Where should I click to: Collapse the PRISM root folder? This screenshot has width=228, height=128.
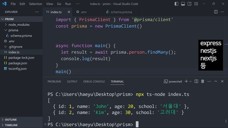(21, 19)
